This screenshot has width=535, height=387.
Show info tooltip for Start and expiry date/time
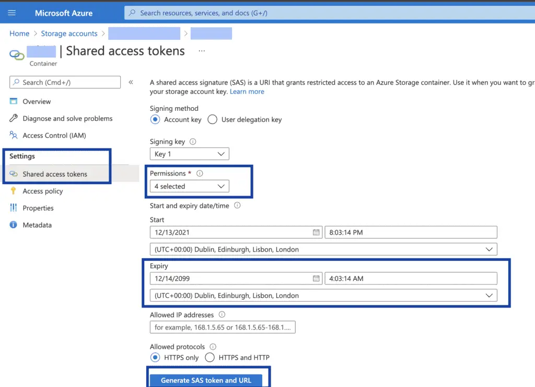pos(237,206)
